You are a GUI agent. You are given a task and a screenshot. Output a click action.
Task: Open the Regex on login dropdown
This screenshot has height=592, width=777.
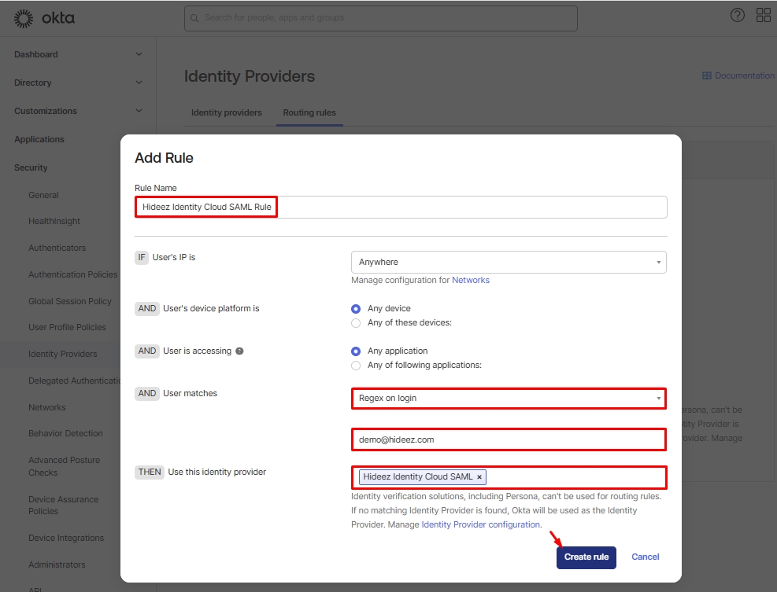(508, 399)
